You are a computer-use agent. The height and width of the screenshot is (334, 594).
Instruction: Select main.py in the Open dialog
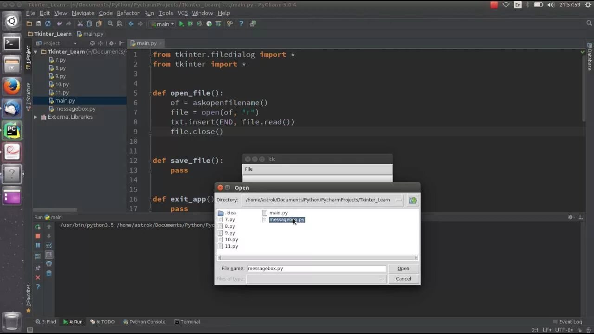(x=275, y=213)
